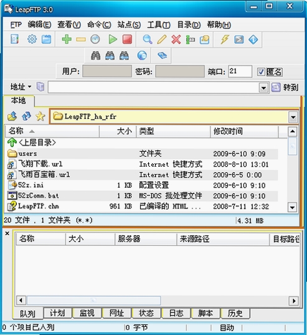Switch to the 脚本 script tab
307x335 pixels.
pyautogui.click(x=205, y=313)
